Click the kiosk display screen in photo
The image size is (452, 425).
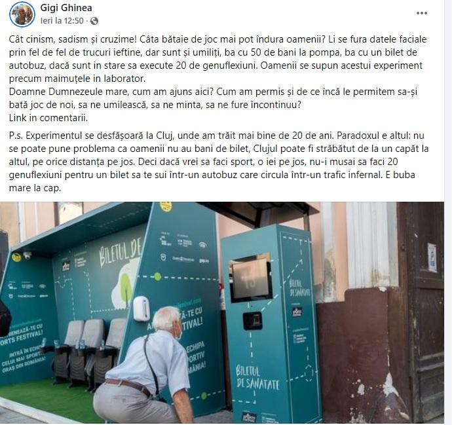[x=250, y=279]
